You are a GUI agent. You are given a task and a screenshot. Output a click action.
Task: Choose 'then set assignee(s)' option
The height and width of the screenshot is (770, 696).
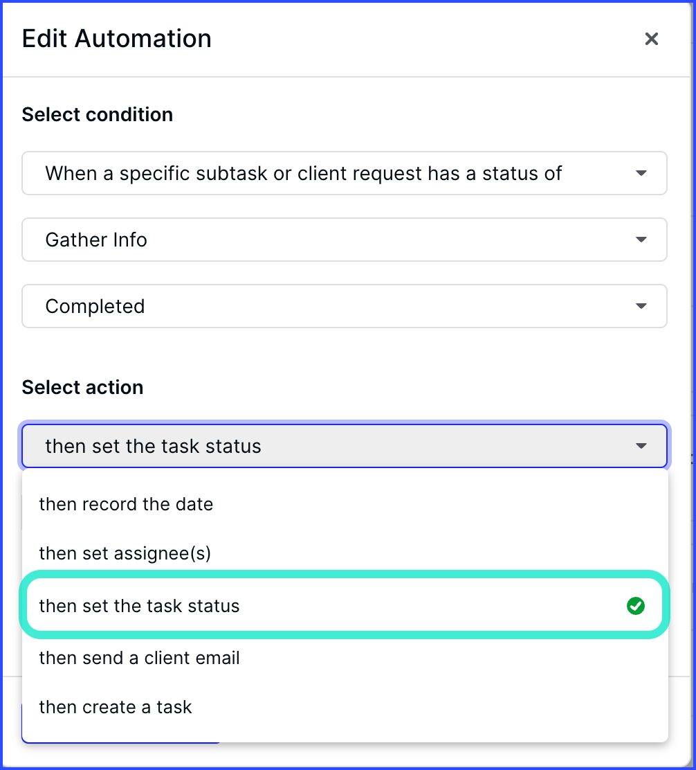tap(345, 553)
